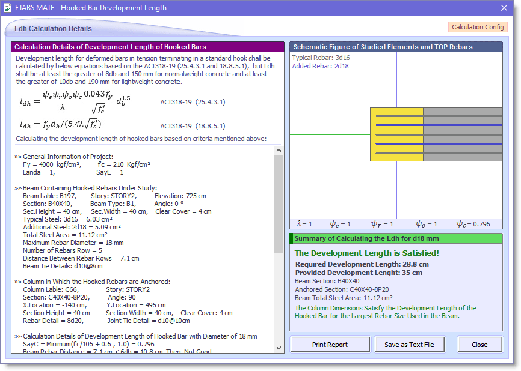Click the Required Development Length: 28.8 cm text
The width and height of the screenshot is (521, 371).
point(363,262)
